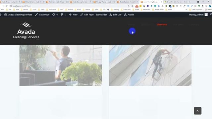Open comments bubble showing 0

(63, 15)
